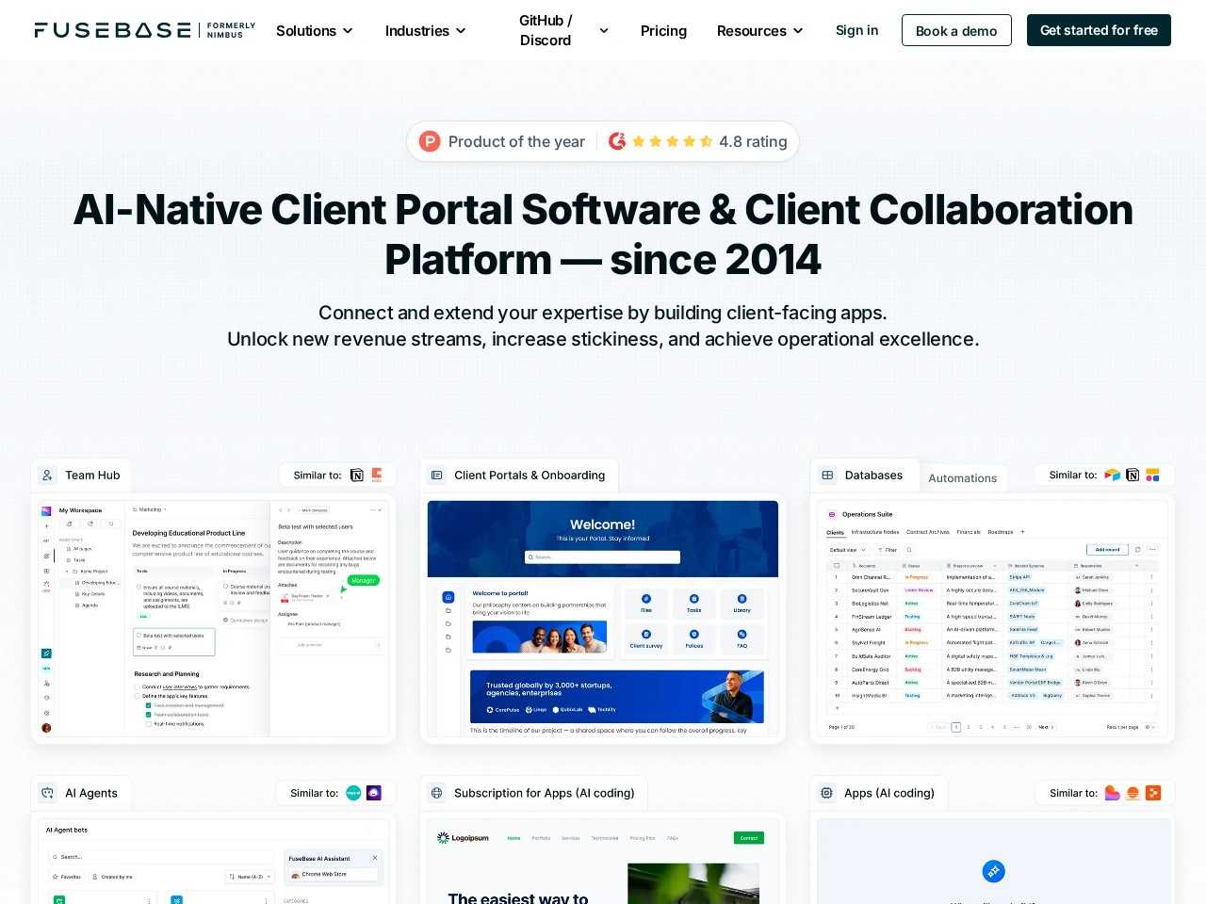This screenshot has height=904, width=1206.
Task: Click the Product Hunt badge icon
Action: pyautogui.click(x=430, y=141)
